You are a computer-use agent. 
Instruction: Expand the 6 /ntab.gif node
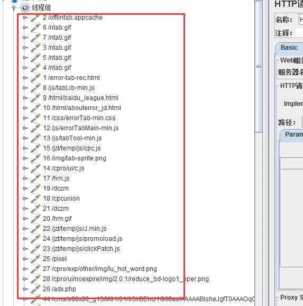pyautogui.click(x=25, y=28)
